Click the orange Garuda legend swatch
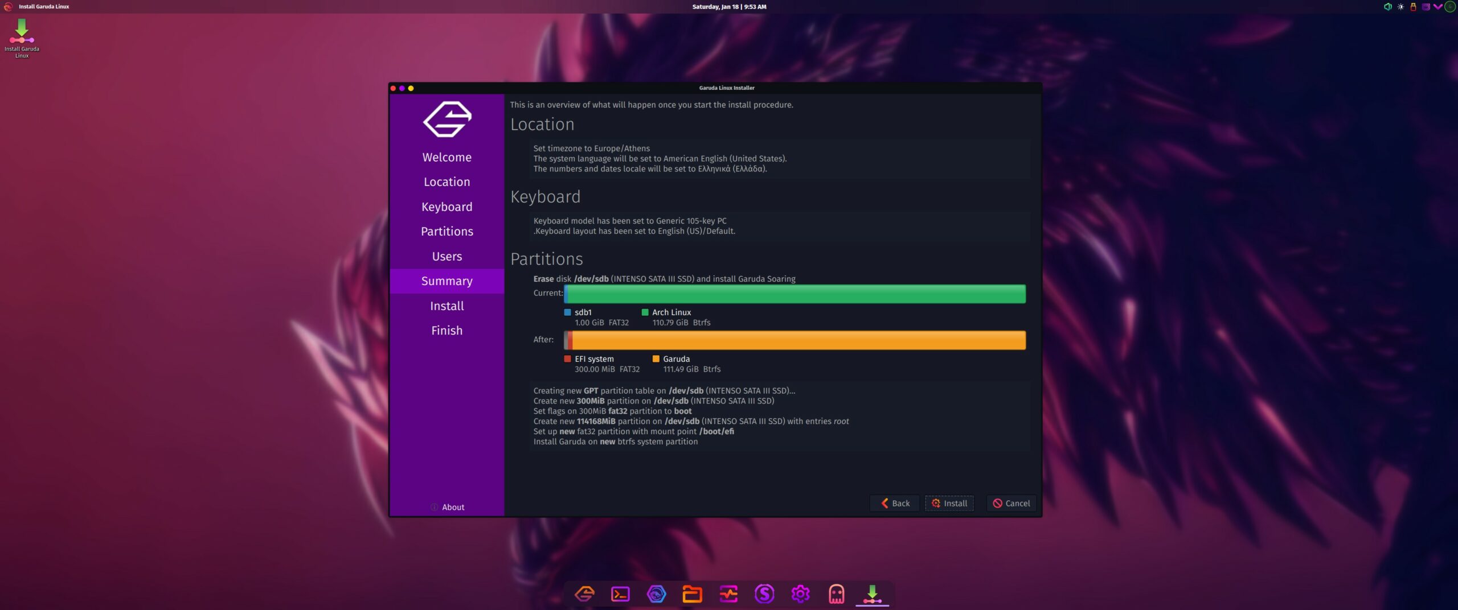Image resolution: width=1458 pixels, height=610 pixels. click(x=656, y=359)
